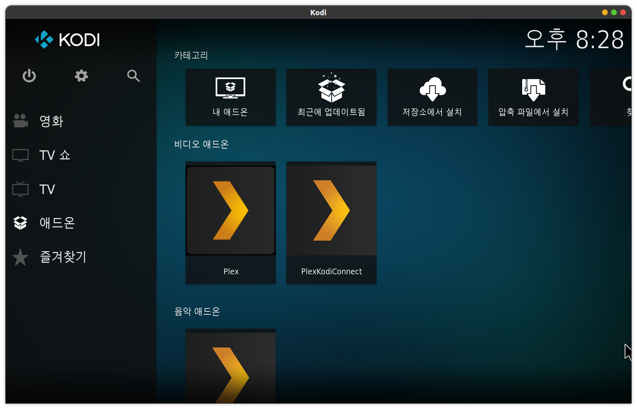Open the TV menu entry label

47,189
